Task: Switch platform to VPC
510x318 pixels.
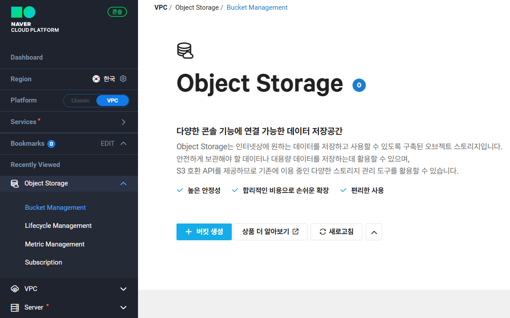Action: 112,100
